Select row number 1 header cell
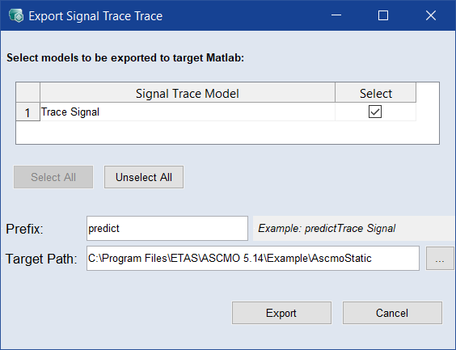 27,112
